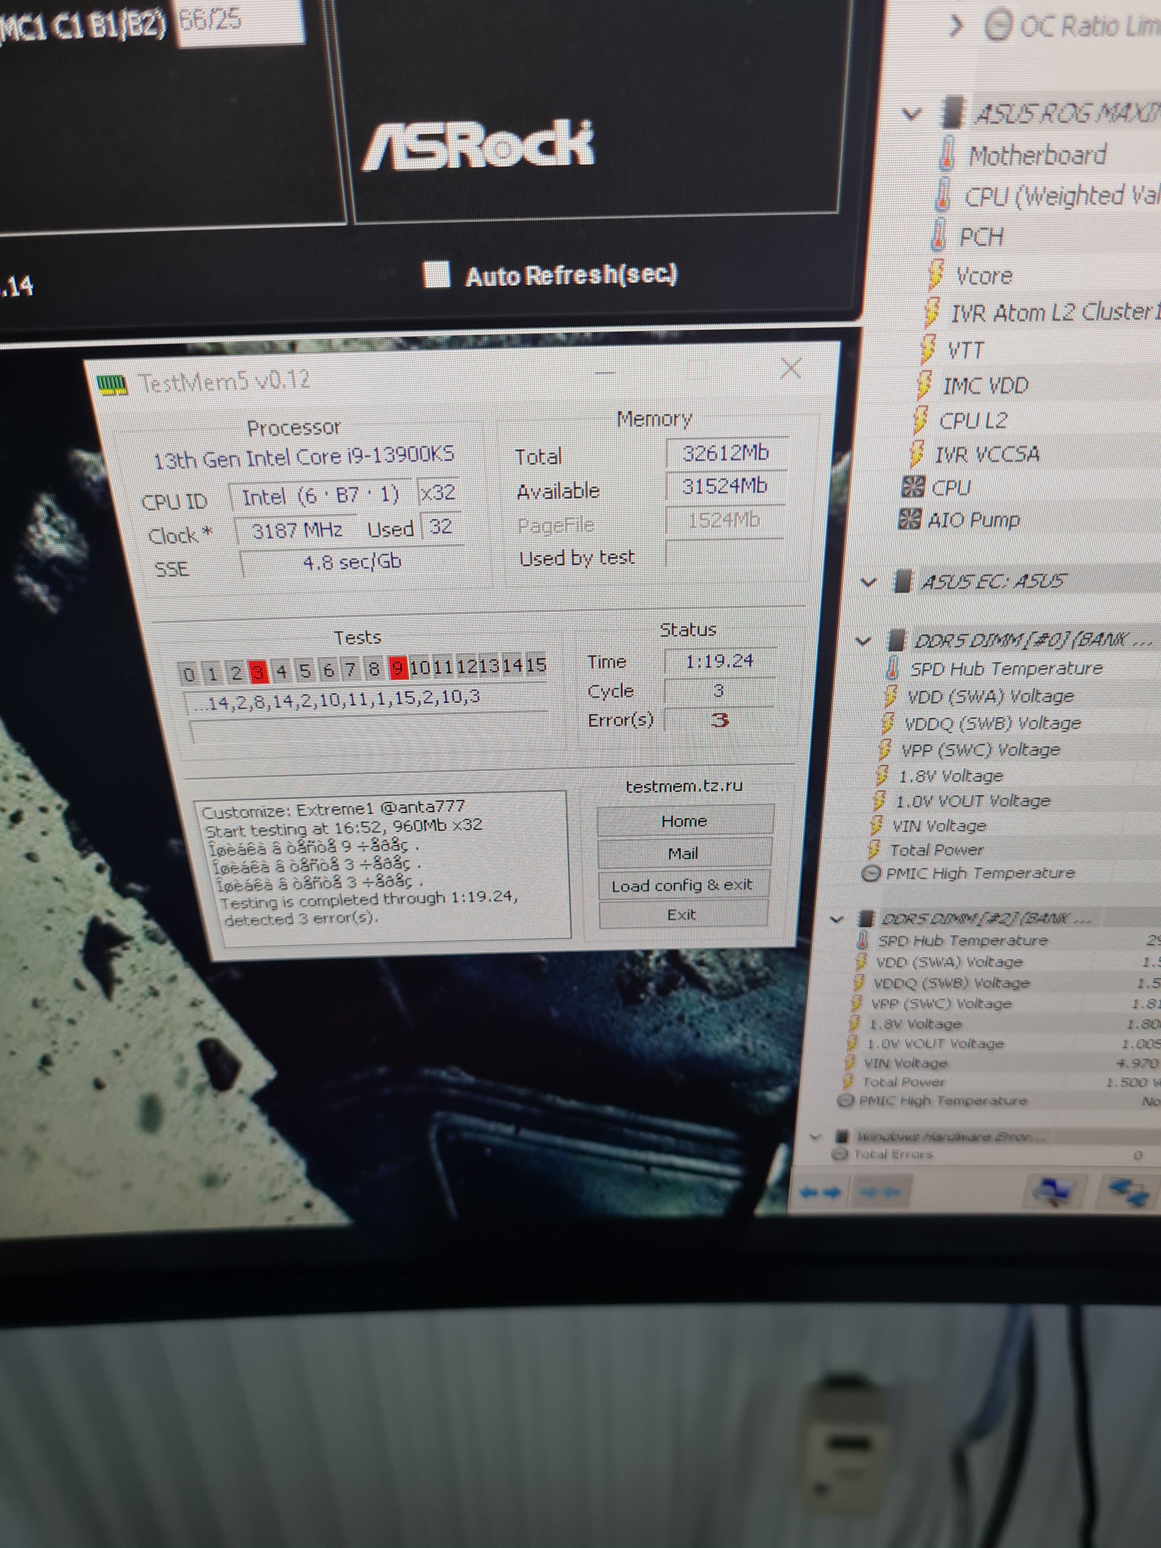The height and width of the screenshot is (1548, 1161).
Task: Click the IVR VCCSA voltage icon
Action: click(x=916, y=453)
